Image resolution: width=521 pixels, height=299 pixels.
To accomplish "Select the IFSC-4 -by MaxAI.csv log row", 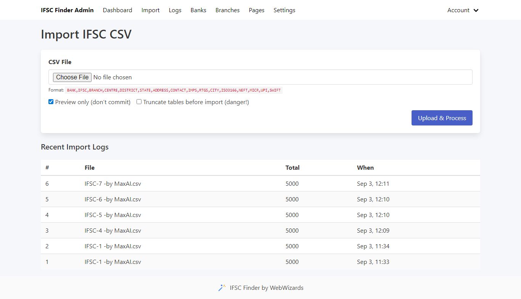I will [113, 231].
